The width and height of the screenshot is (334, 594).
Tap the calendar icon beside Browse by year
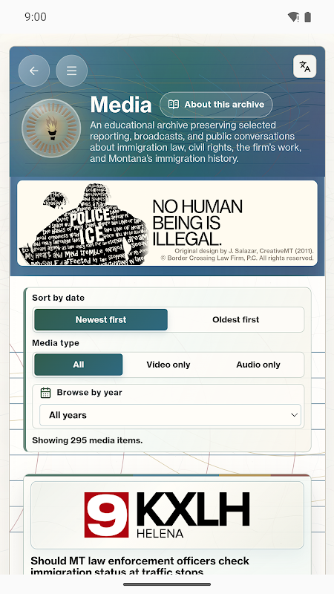click(x=45, y=393)
